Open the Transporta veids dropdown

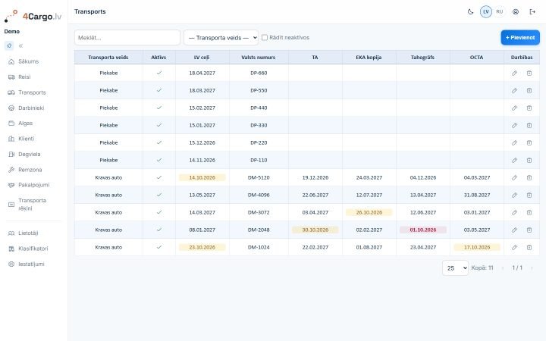221,38
